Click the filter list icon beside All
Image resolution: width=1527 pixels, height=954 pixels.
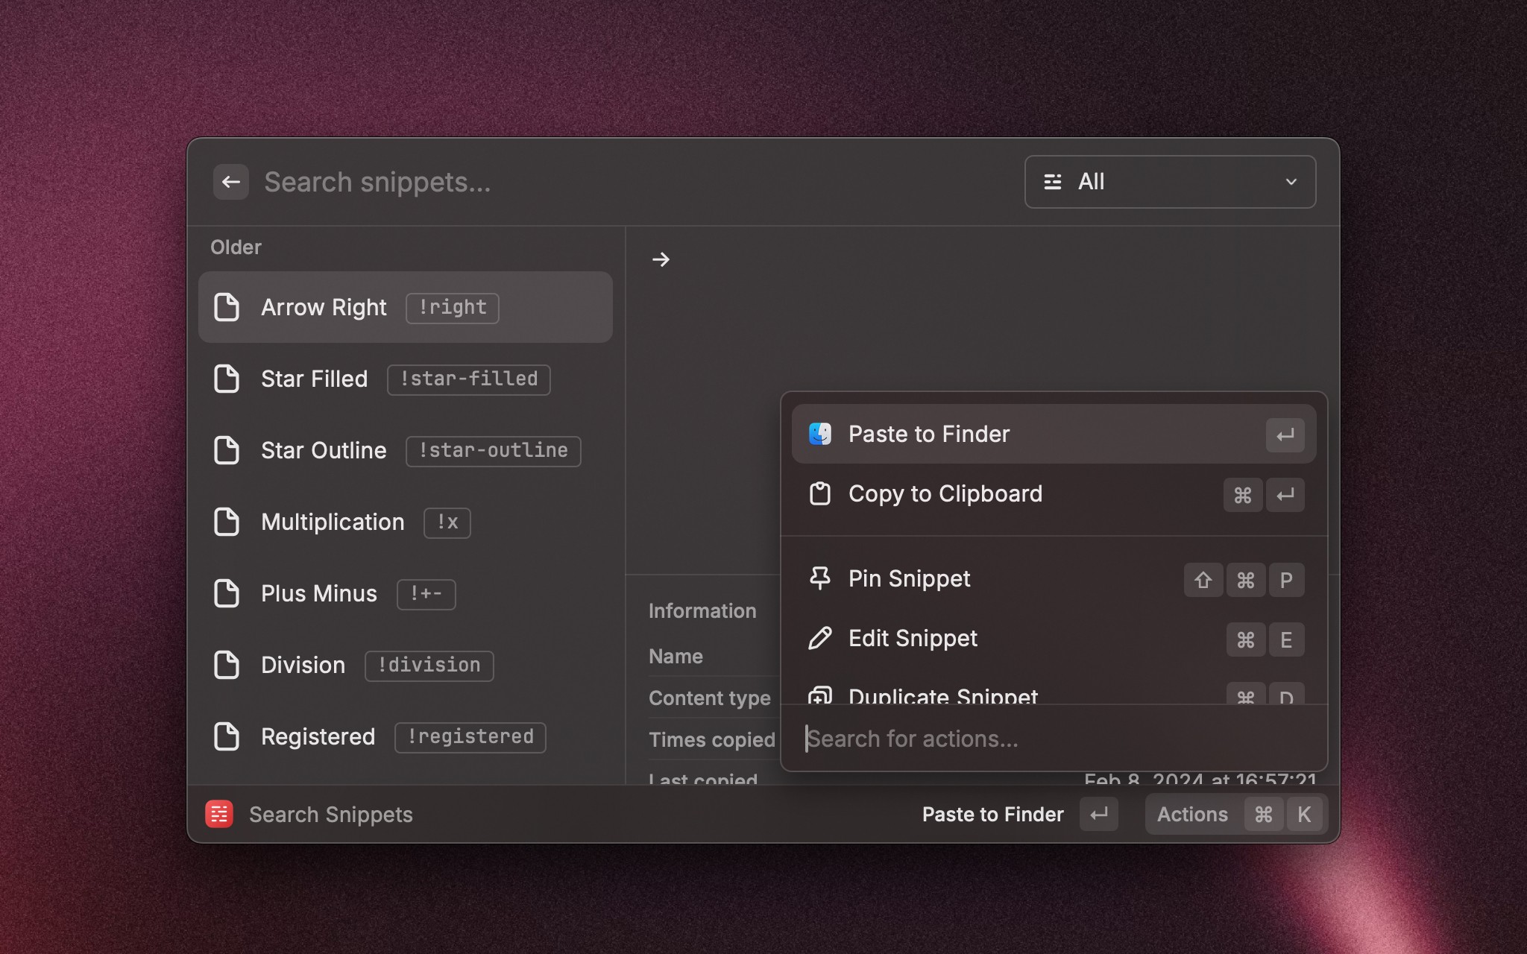pyautogui.click(x=1052, y=182)
